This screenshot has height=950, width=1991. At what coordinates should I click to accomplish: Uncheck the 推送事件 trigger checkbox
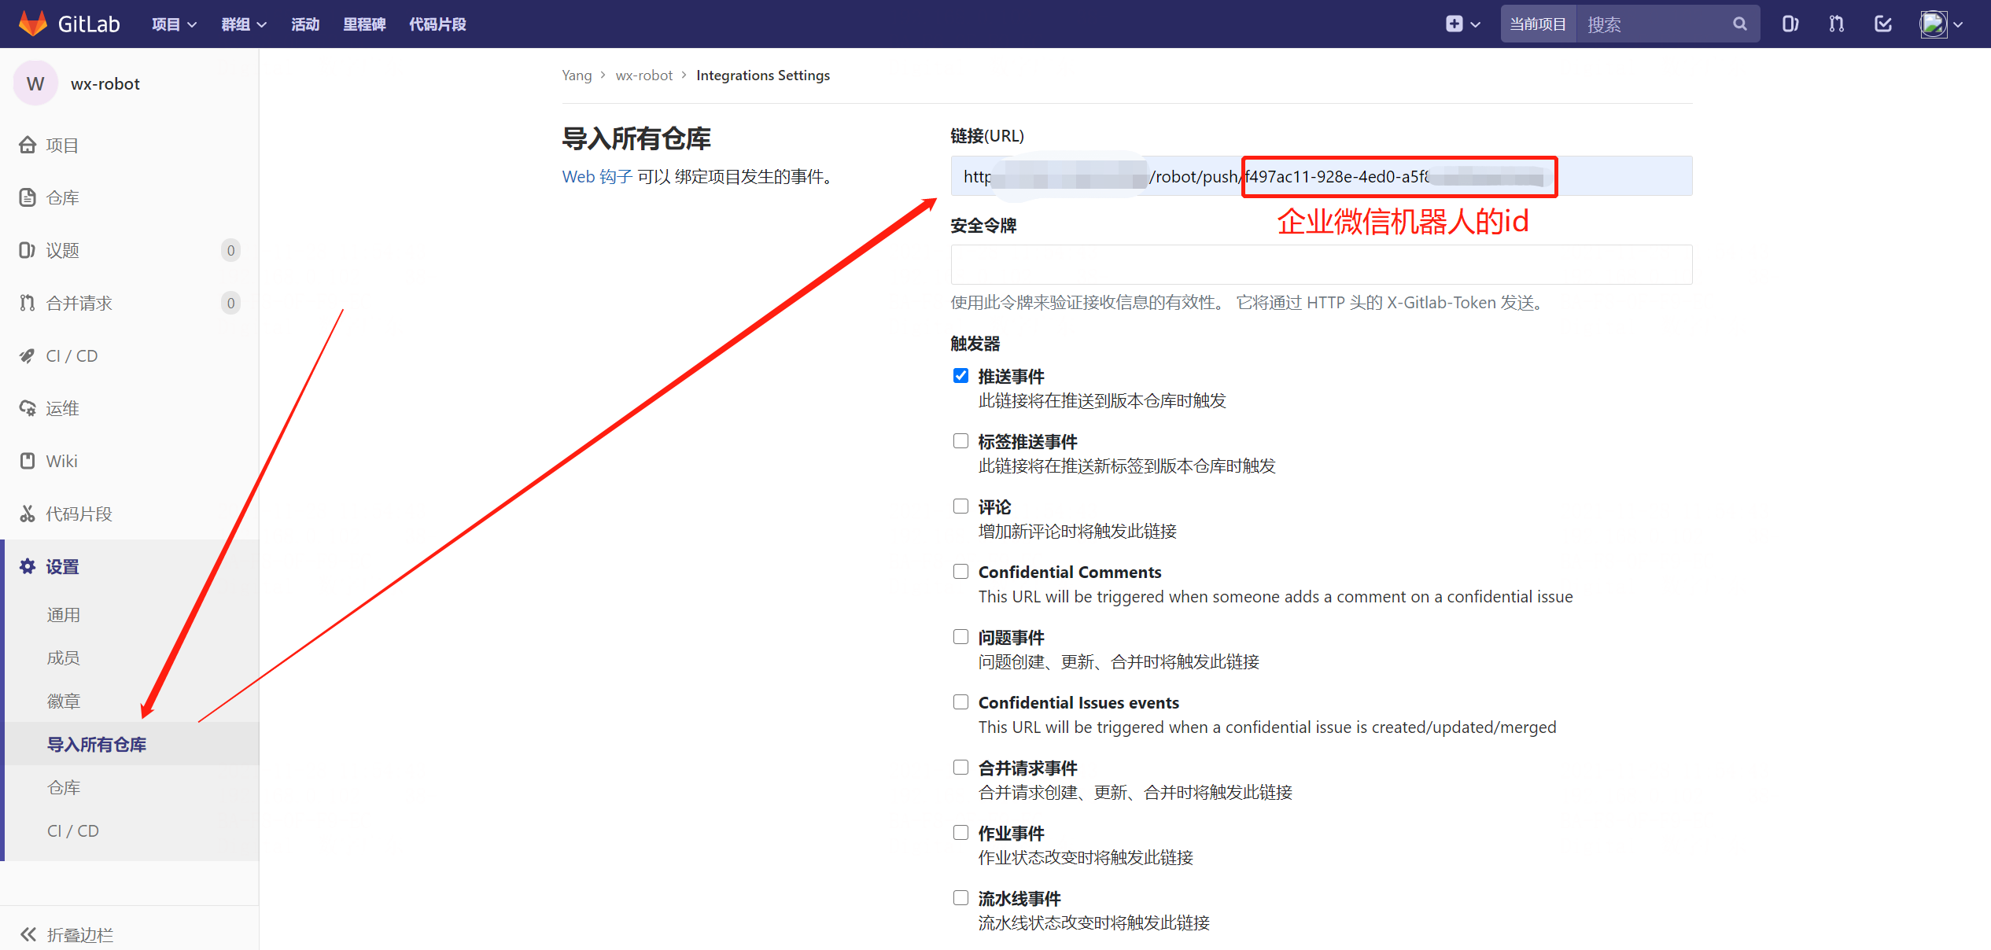(x=960, y=376)
